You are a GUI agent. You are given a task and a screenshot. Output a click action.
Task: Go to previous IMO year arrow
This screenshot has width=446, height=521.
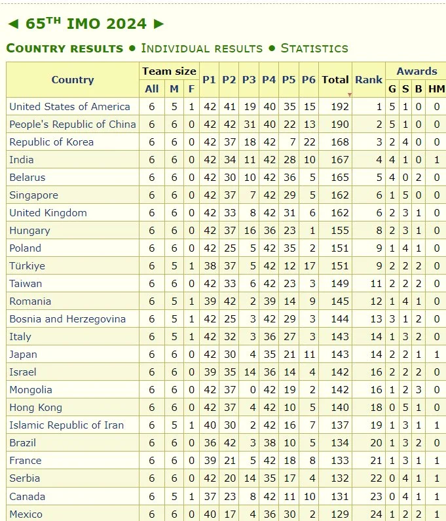point(13,24)
